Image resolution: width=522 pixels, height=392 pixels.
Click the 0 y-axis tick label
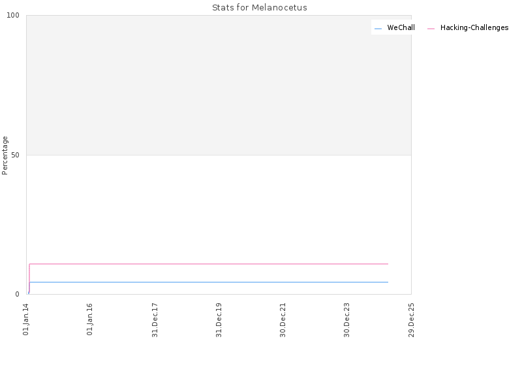pos(18,295)
